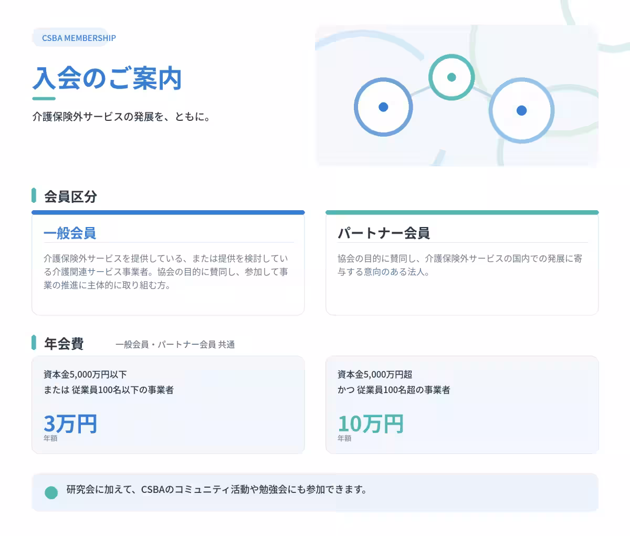The image size is (630, 536).
Task: Click the right light-blue ring node in the illustration
Action: click(521, 110)
